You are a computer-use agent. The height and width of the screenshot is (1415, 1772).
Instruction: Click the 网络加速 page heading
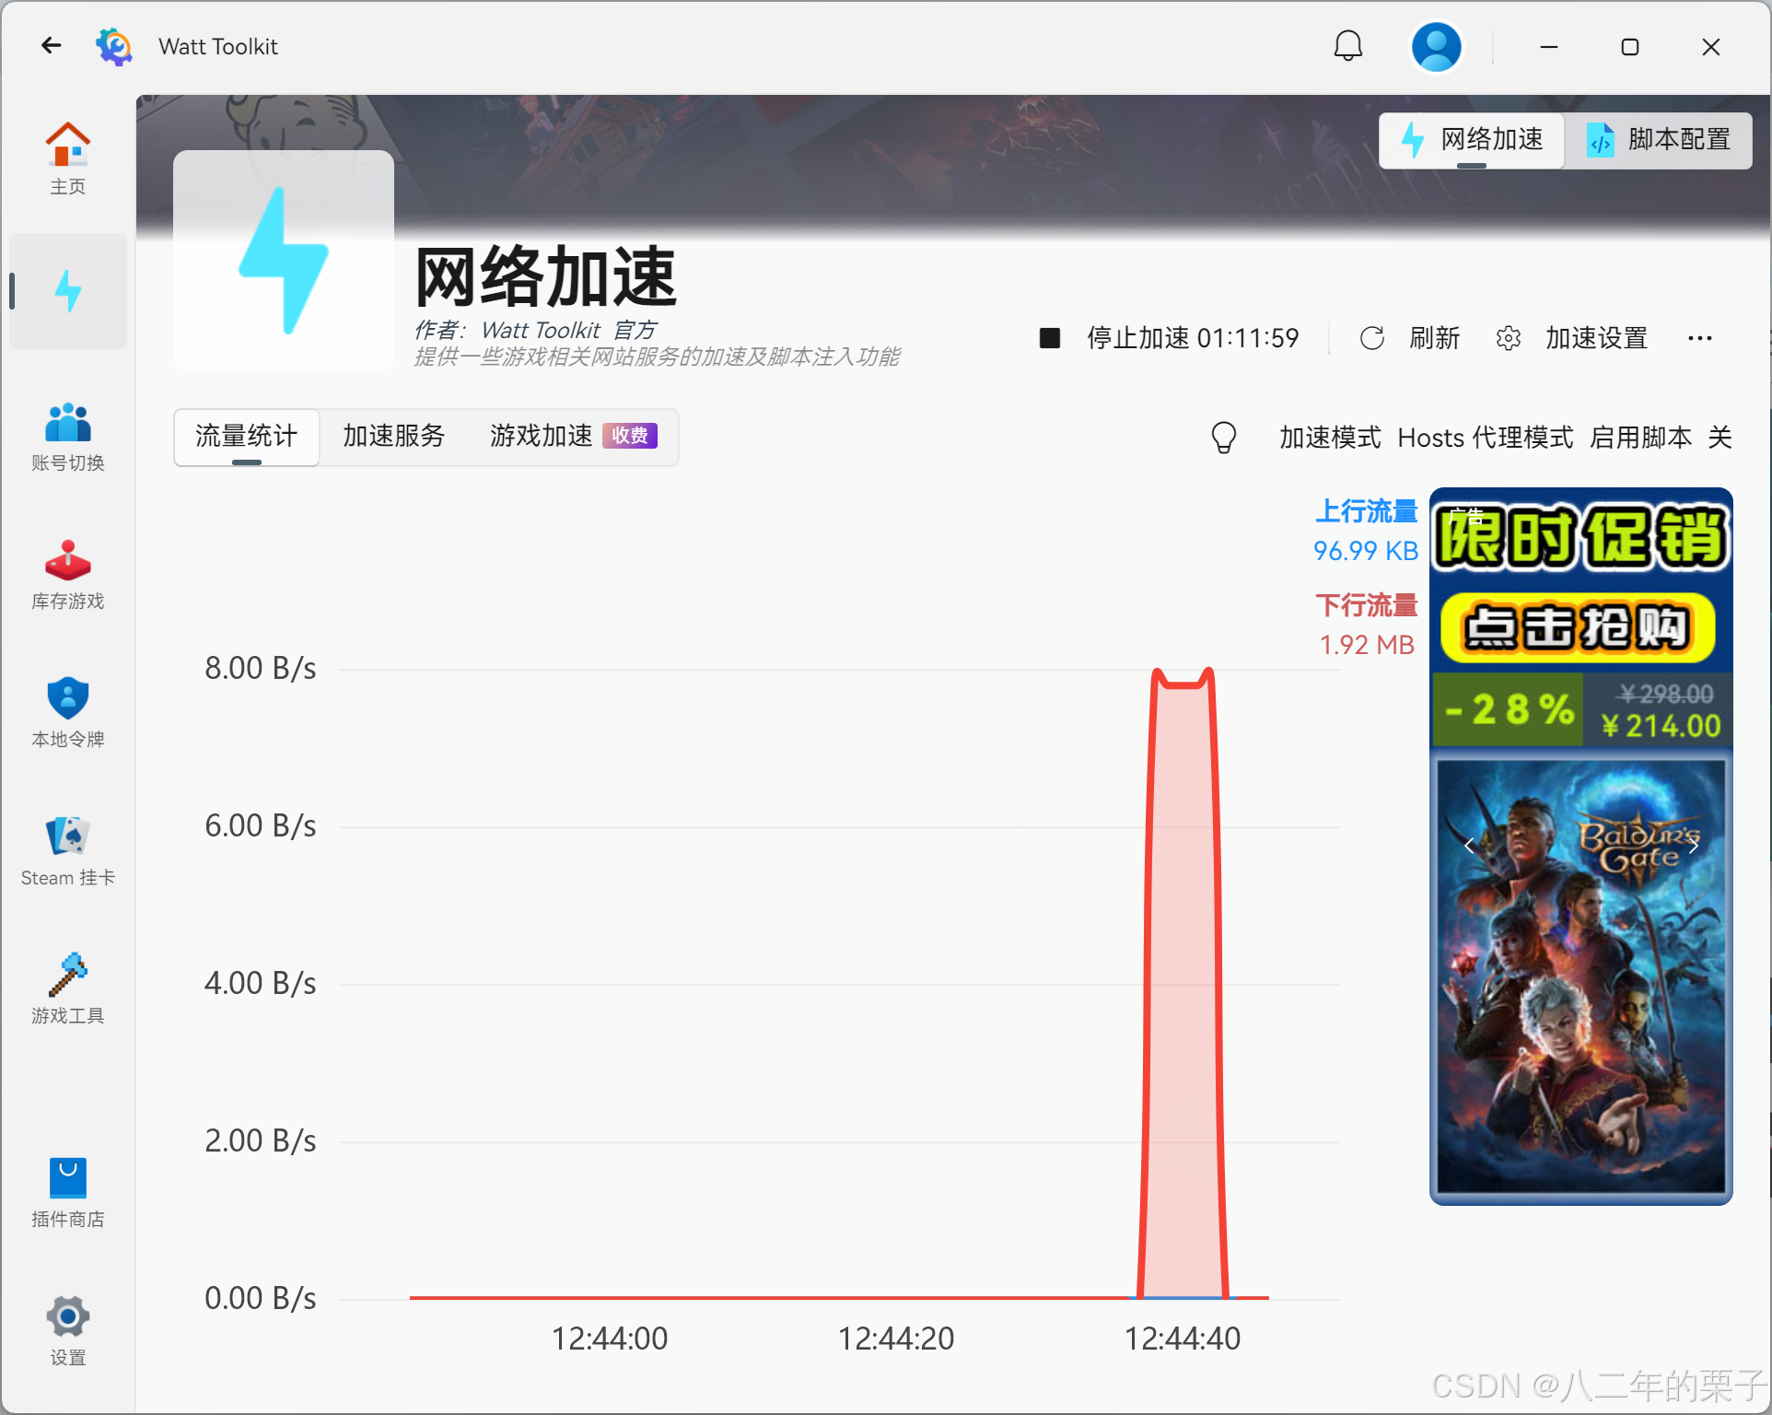[546, 276]
